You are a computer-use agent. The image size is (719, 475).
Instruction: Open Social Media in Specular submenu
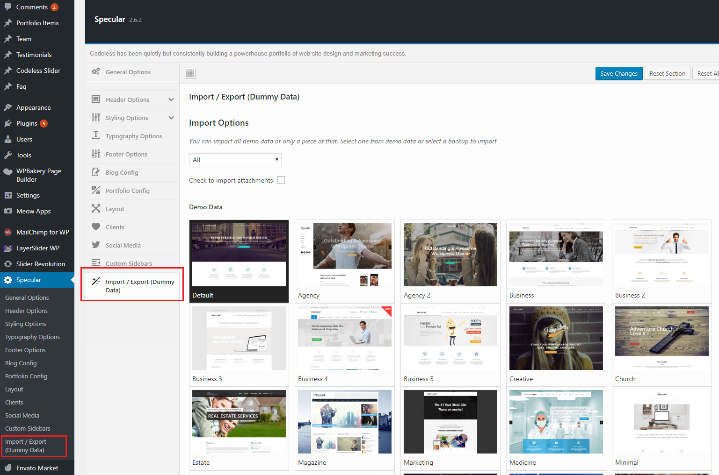coord(22,415)
